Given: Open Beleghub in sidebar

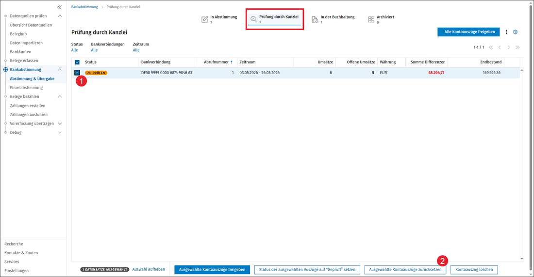Looking at the screenshot, I should (x=18, y=34).
